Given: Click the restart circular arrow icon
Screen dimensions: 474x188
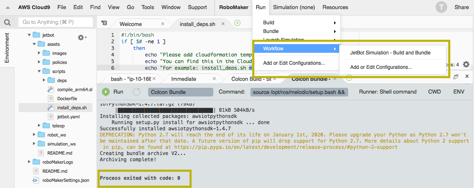Looking at the screenshot, I should 137,92.
